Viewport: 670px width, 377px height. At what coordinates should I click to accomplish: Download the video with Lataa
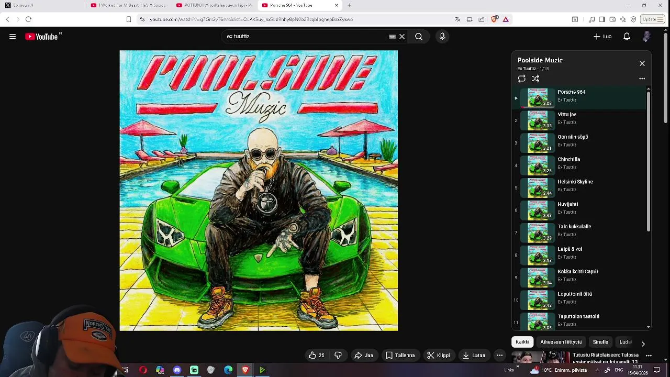(474, 355)
